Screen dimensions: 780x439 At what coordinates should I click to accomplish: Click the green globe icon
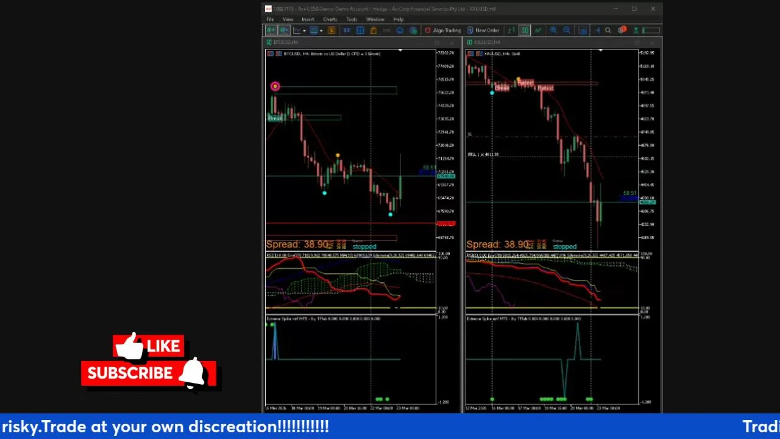(413, 30)
